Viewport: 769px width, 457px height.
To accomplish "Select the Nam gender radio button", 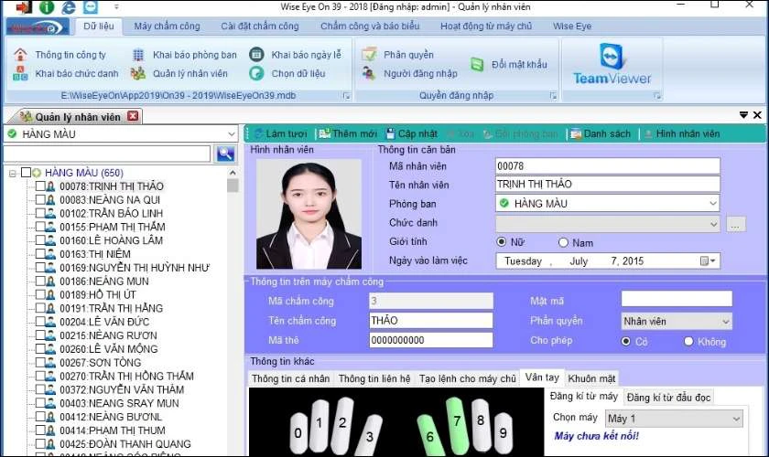I will [x=564, y=242].
